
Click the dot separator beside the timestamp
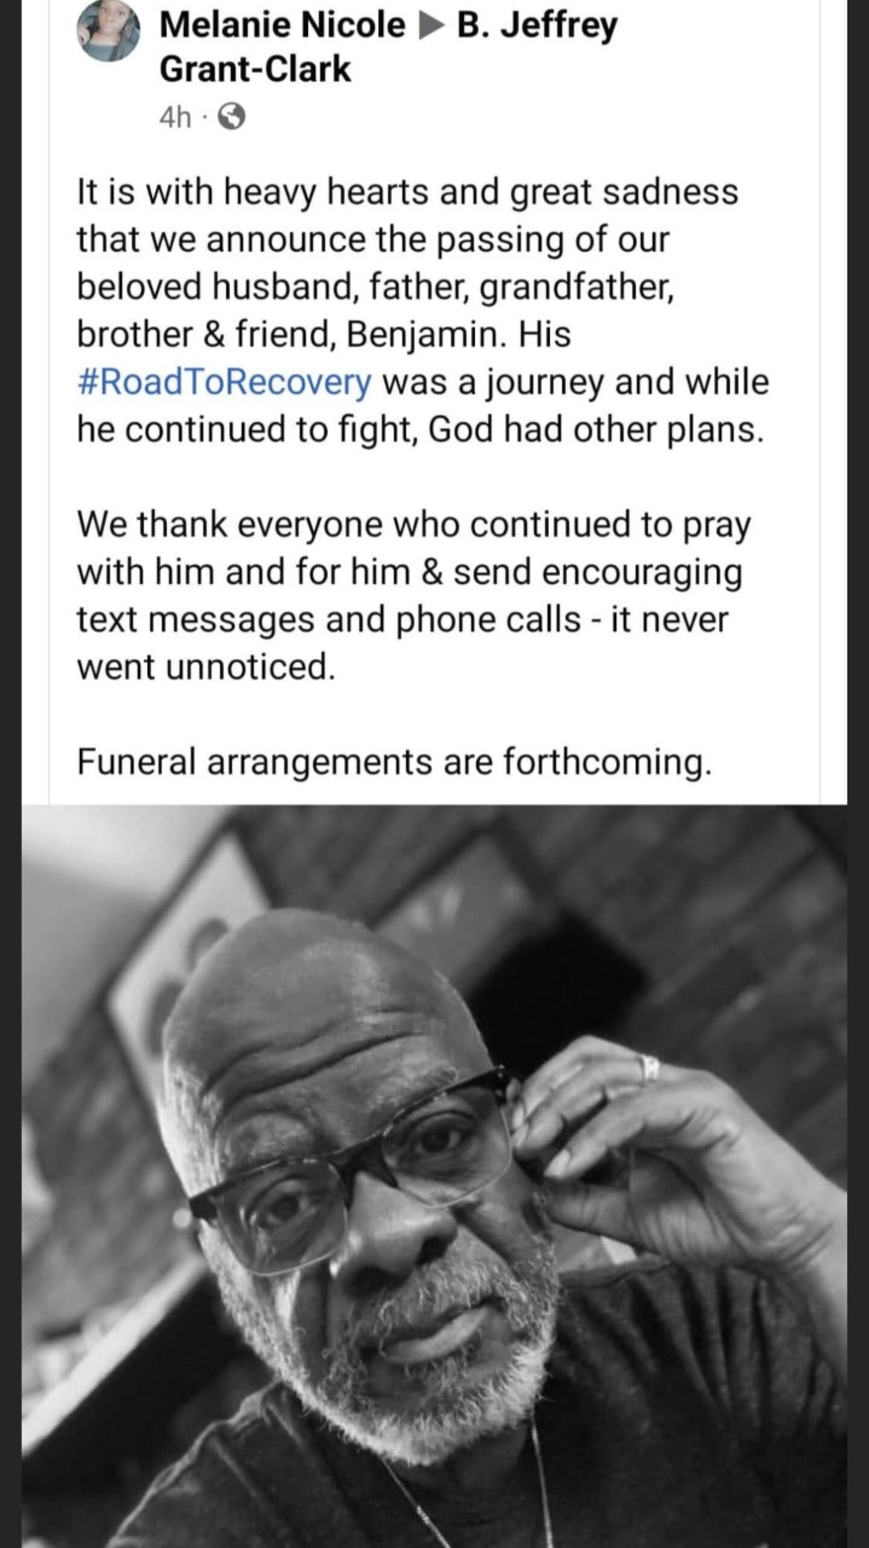204,118
